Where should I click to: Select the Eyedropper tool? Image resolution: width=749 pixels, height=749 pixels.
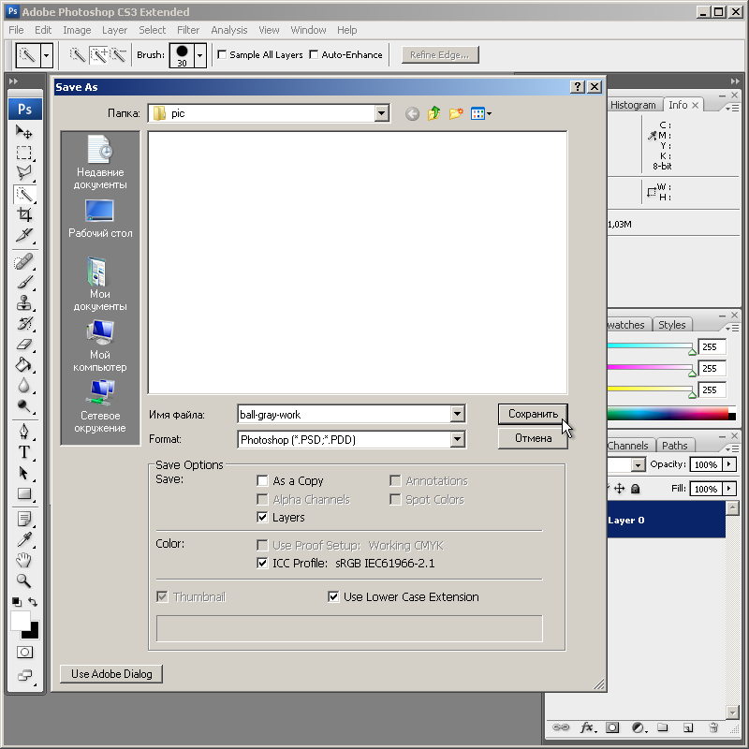(24, 539)
